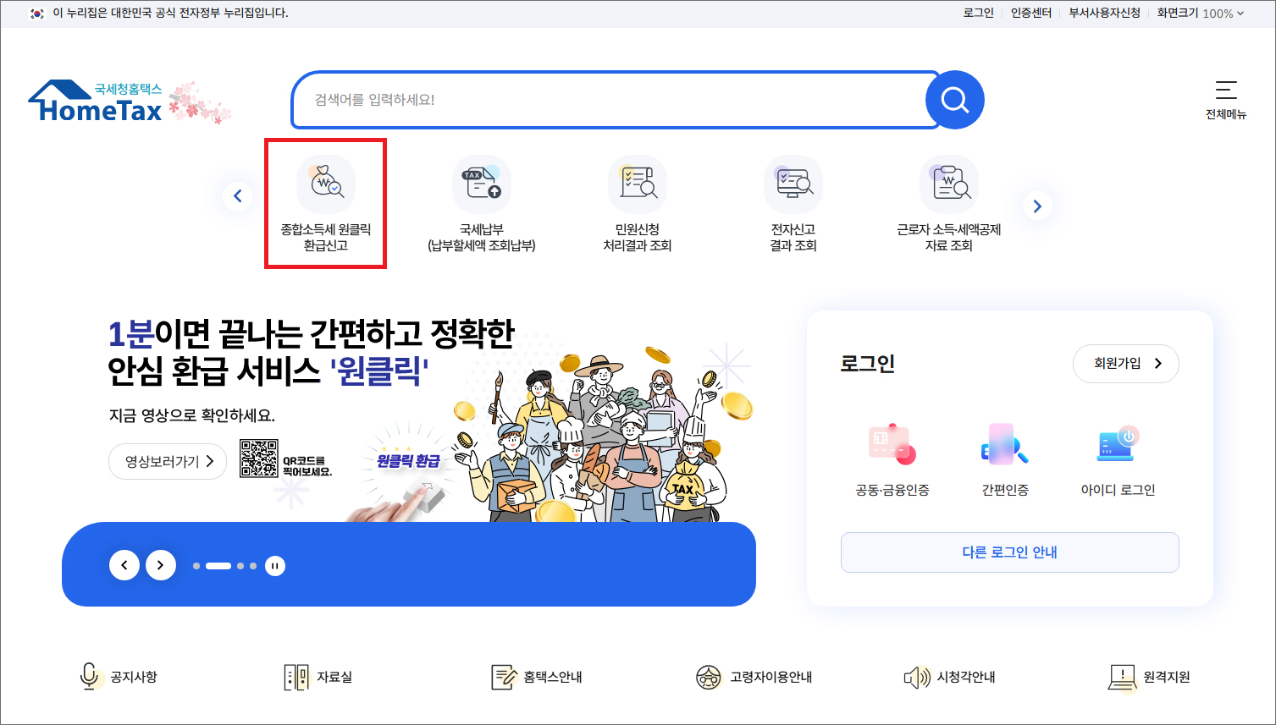Open 종합소득세 원클릭 환급신고 icon

(x=326, y=184)
